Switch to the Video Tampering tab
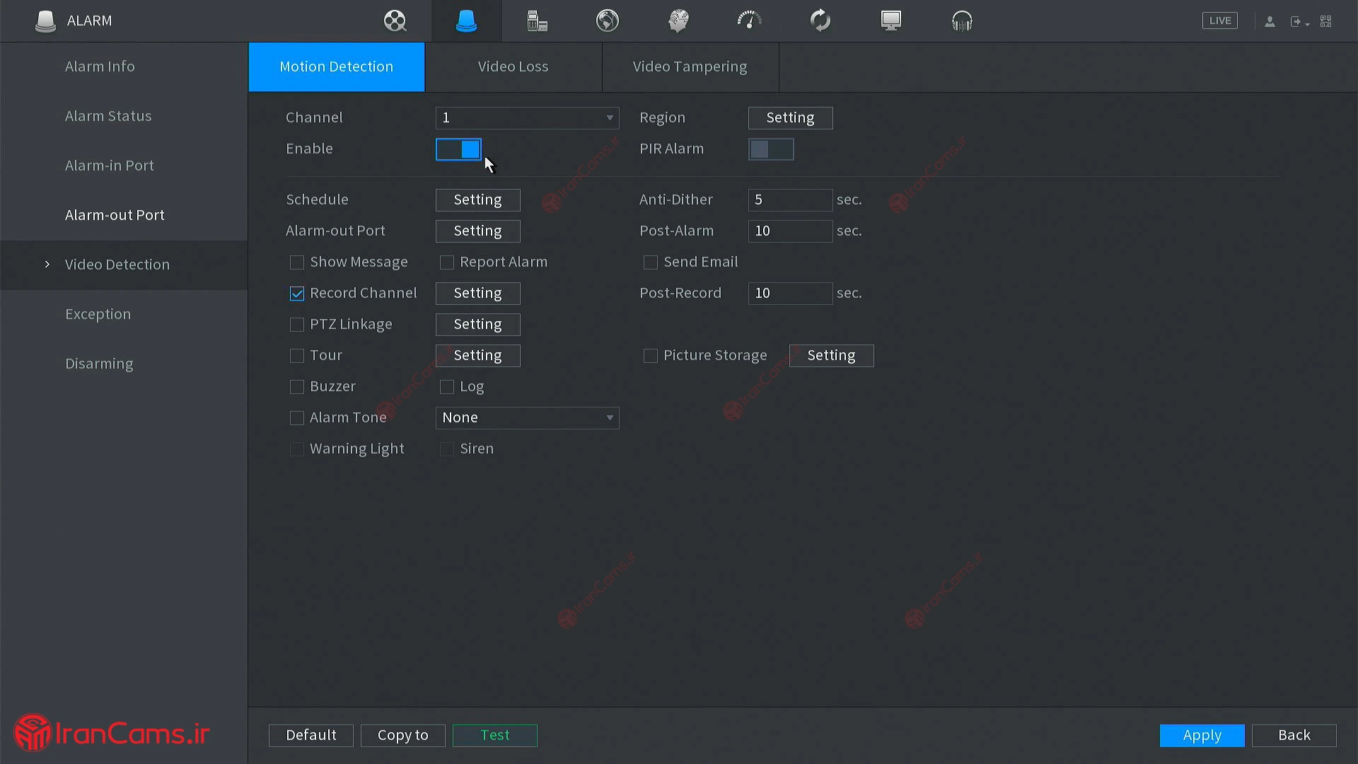Viewport: 1358px width, 764px height. (690, 66)
